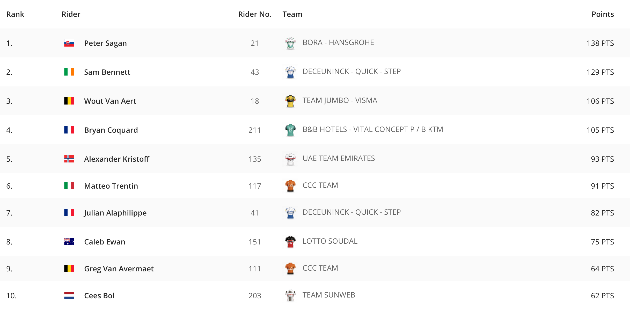Click the B&B Hotels green jersey icon
The width and height of the screenshot is (630, 312).
(x=290, y=130)
